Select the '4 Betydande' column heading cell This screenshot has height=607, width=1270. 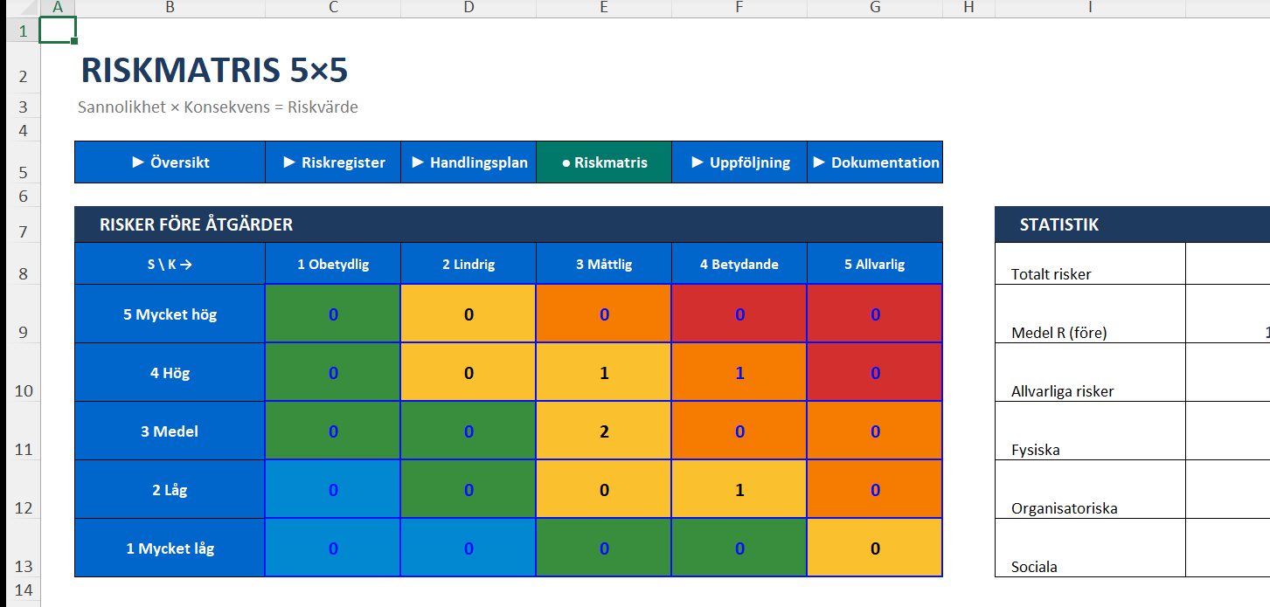739,264
